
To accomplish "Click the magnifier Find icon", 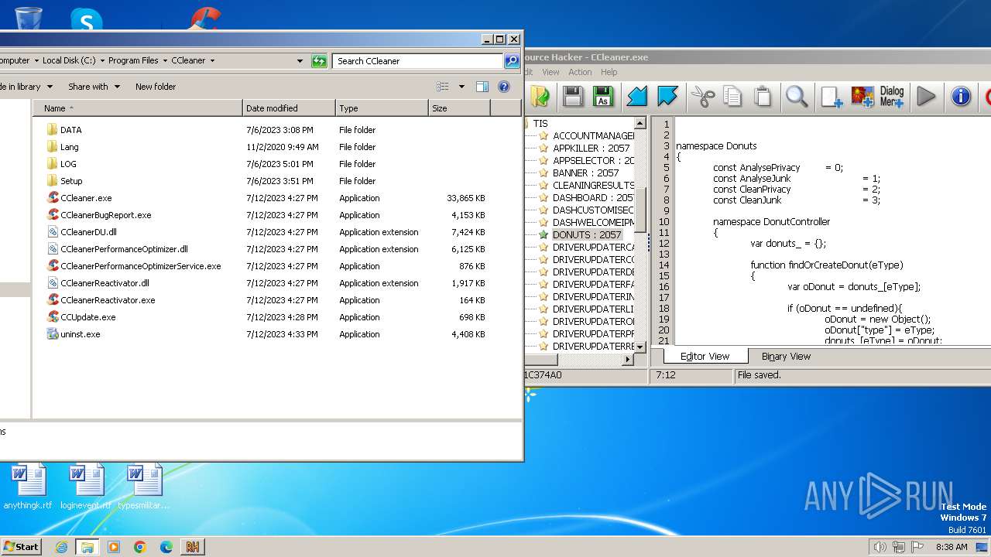I will (x=797, y=97).
